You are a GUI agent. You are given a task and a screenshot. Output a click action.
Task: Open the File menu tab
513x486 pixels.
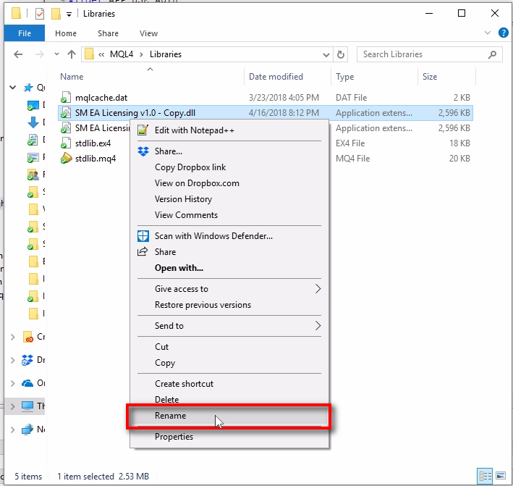coord(25,33)
